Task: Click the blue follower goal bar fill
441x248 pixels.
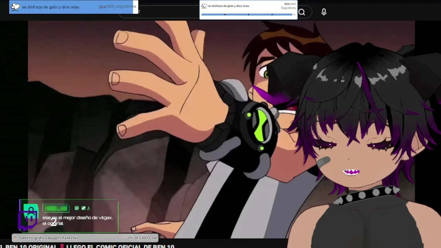Action: 71,7
